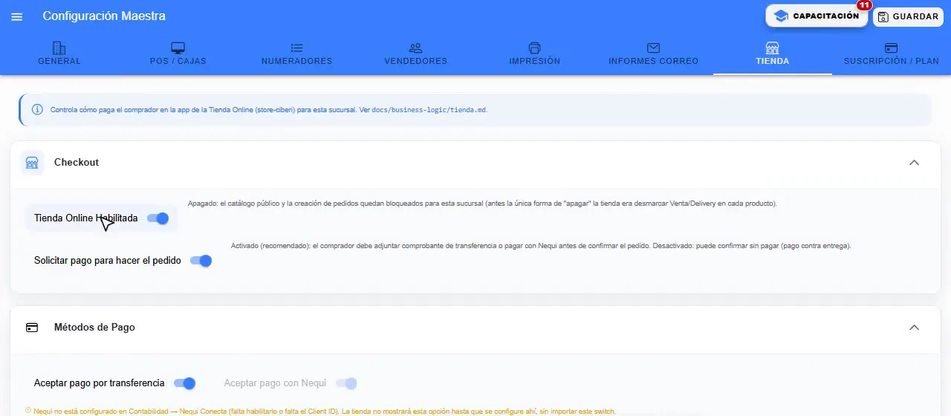Toggle Solicitar pago para hacer el pedido

(201, 261)
